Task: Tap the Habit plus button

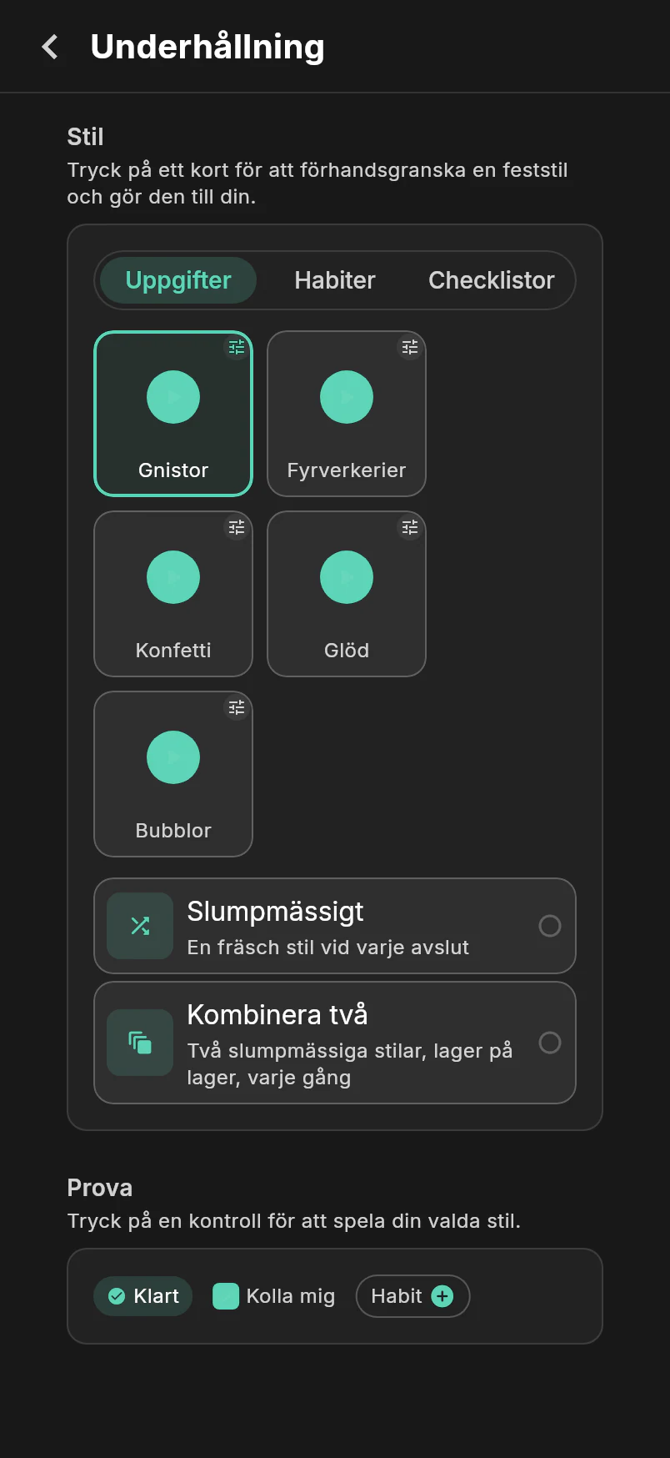Action: [x=442, y=1296]
